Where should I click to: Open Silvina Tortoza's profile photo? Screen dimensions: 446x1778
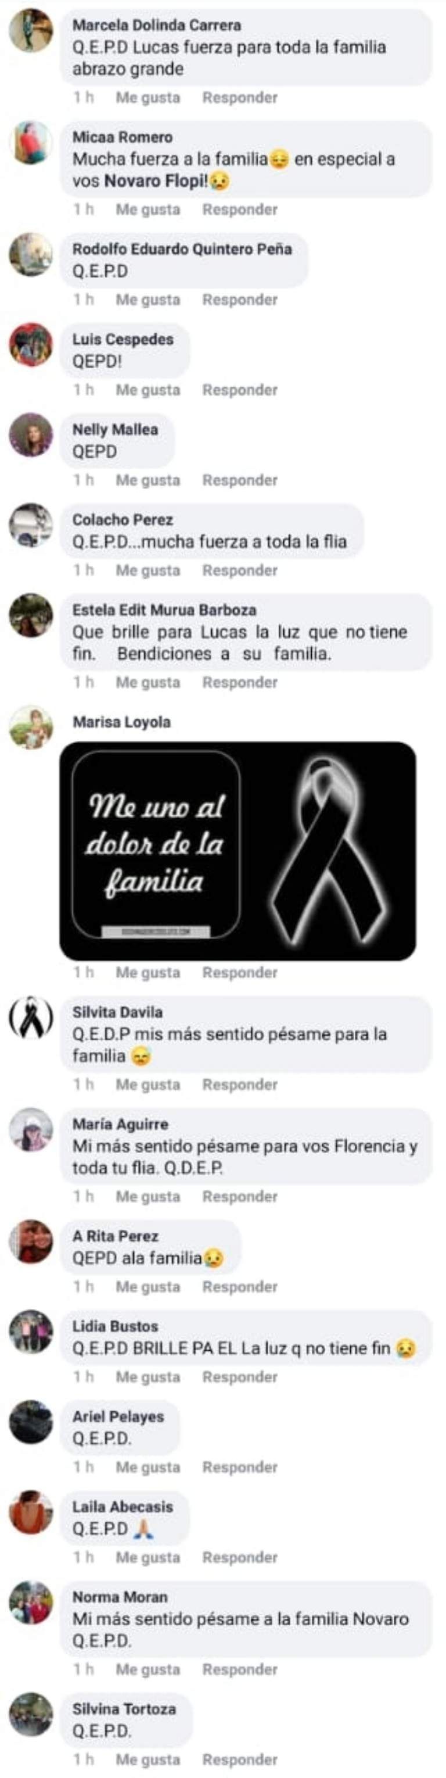tap(30, 1715)
